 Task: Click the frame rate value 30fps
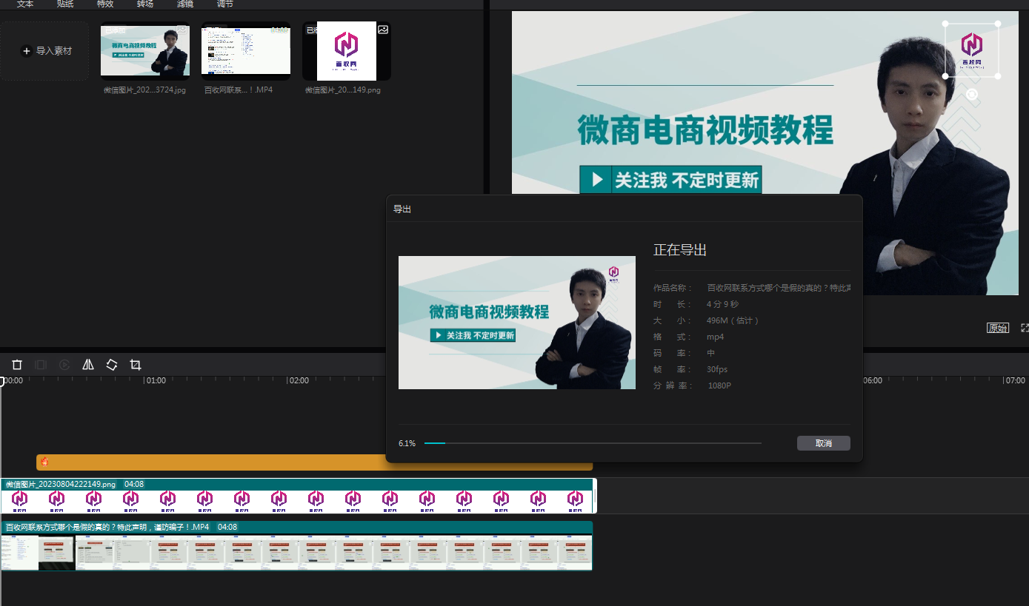(x=717, y=369)
